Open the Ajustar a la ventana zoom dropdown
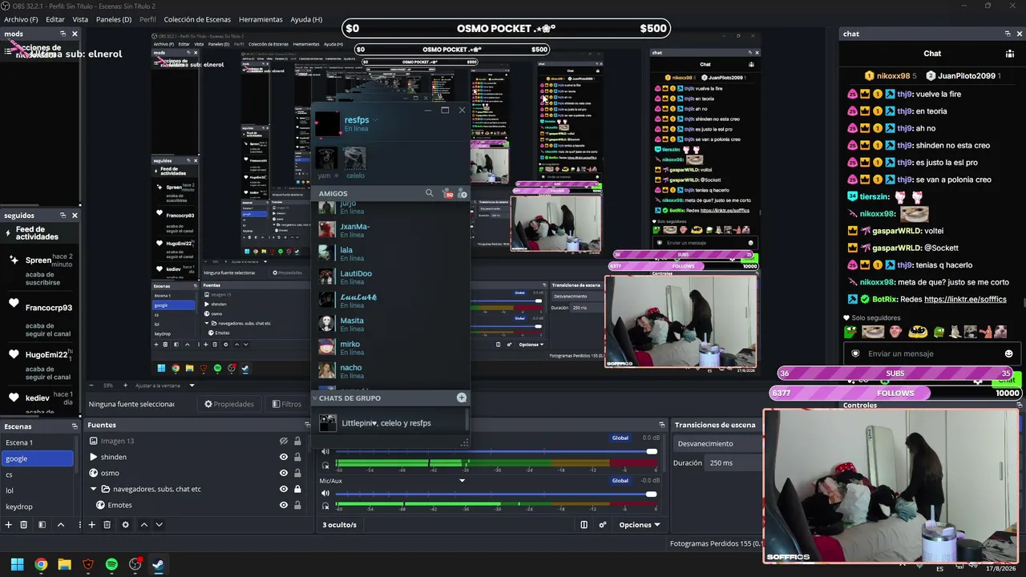 pos(192,385)
